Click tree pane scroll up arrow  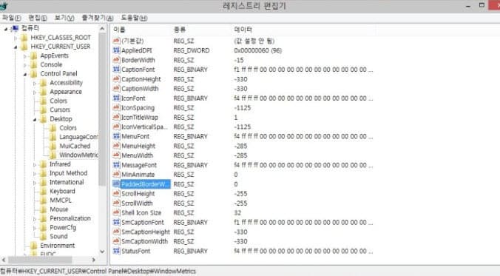pos(102,29)
